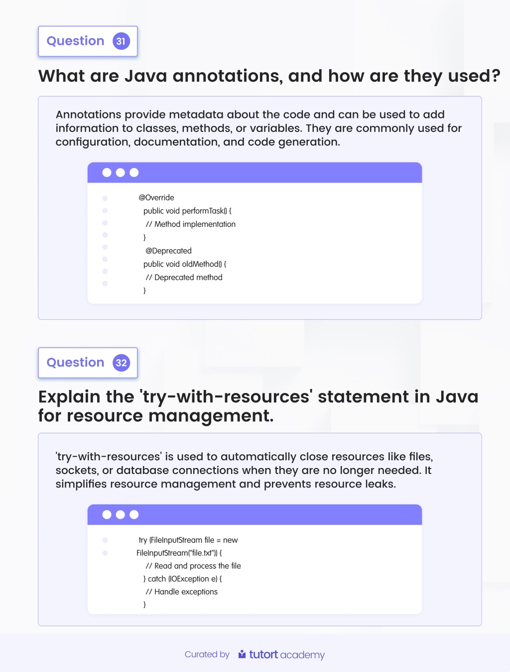Click first white dot in annotations code window
Screen dimensions: 510x672
pos(107,173)
